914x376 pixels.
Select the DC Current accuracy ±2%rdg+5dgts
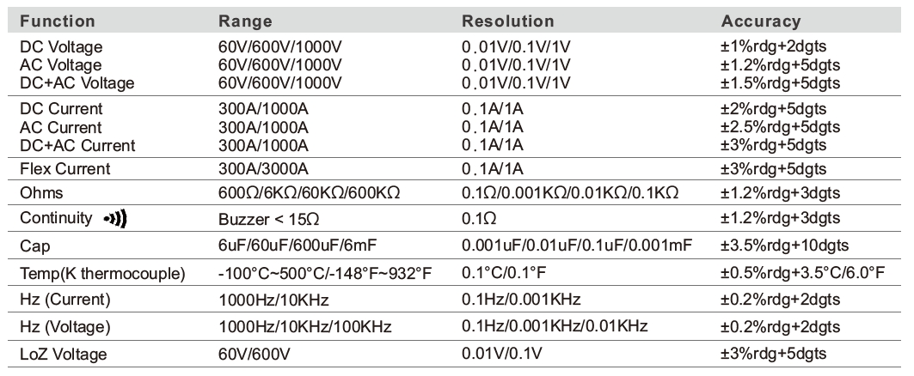[773, 109]
